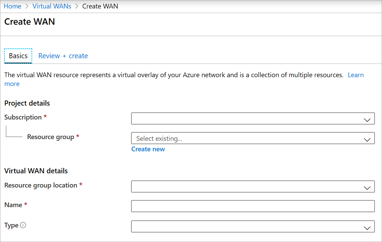Click the Learn more link
The width and height of the screenshot is (382, 242).
(356, 75)
